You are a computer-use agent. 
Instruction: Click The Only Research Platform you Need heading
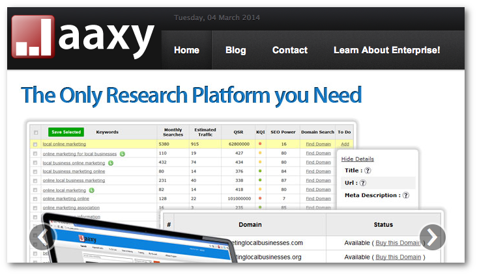pyautogui.click(x=191, y=96)
